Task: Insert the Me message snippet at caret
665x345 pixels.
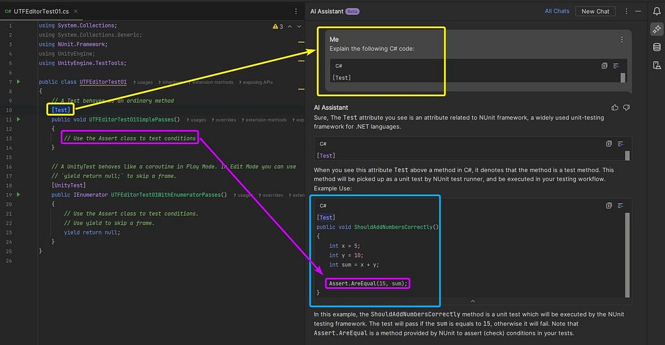Action: click(x=616, y=66)
